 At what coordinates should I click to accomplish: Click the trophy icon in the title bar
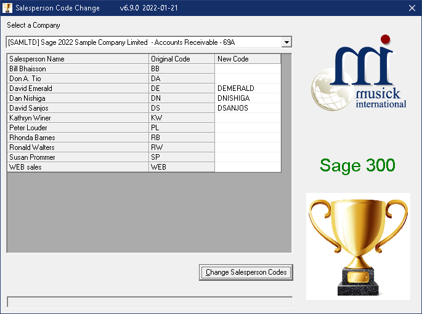(7, 8)
